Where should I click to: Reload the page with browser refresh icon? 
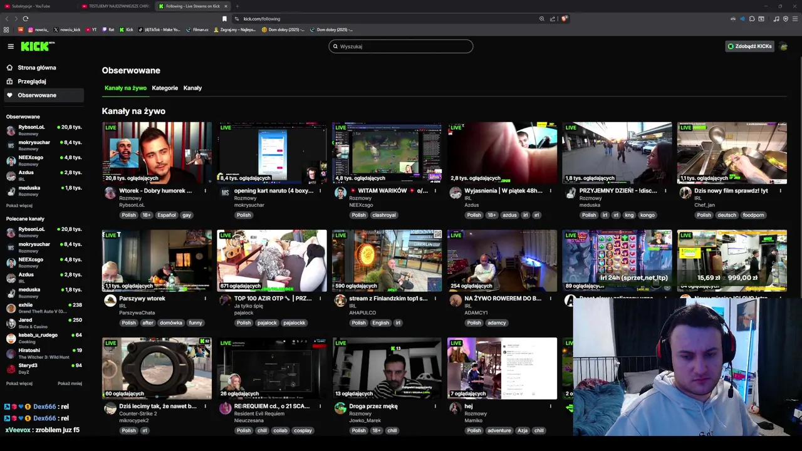tap(26, 19)
